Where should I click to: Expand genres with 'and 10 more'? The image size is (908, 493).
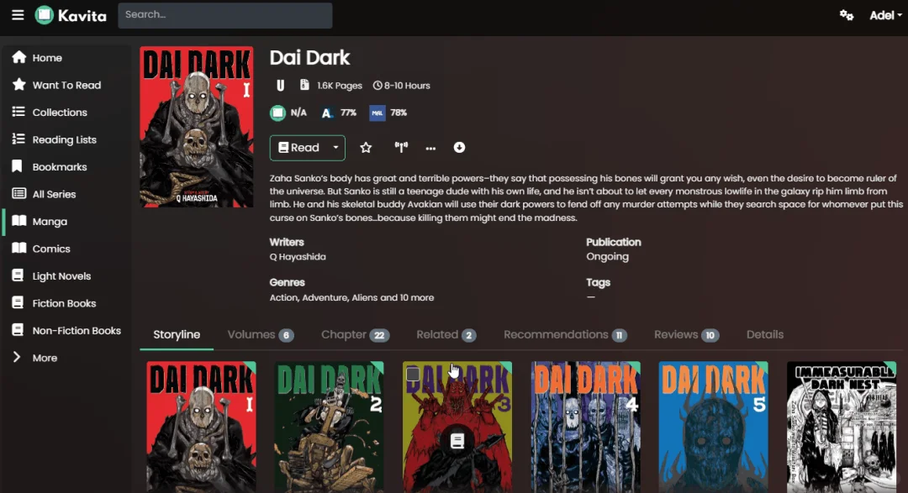click(408, 297)
